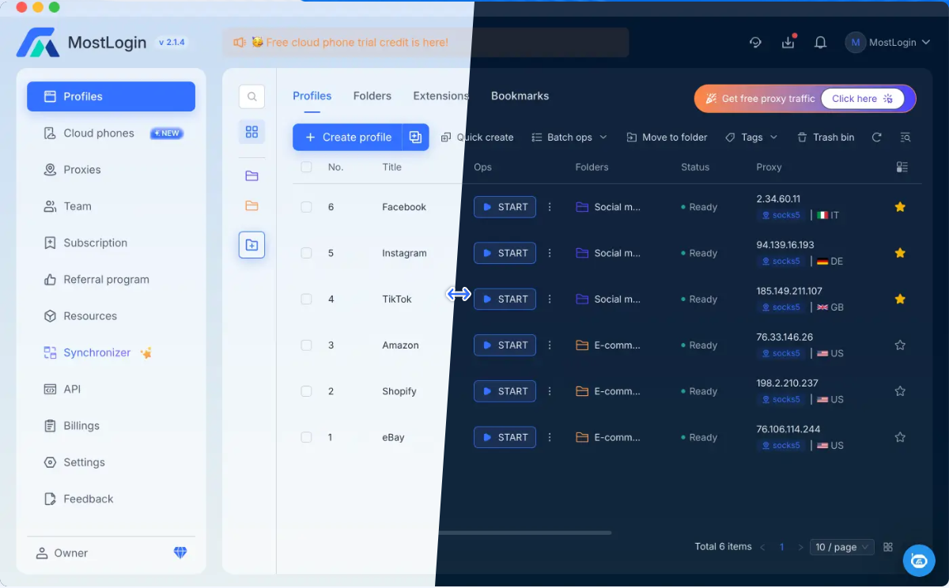This screenshot has height=588, width=949.
Task: Click the Create profile button
Action: pos(347,137)
